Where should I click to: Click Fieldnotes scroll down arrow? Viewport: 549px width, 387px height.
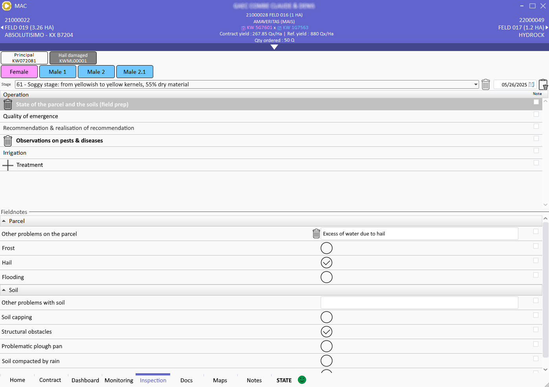point(545,369)
